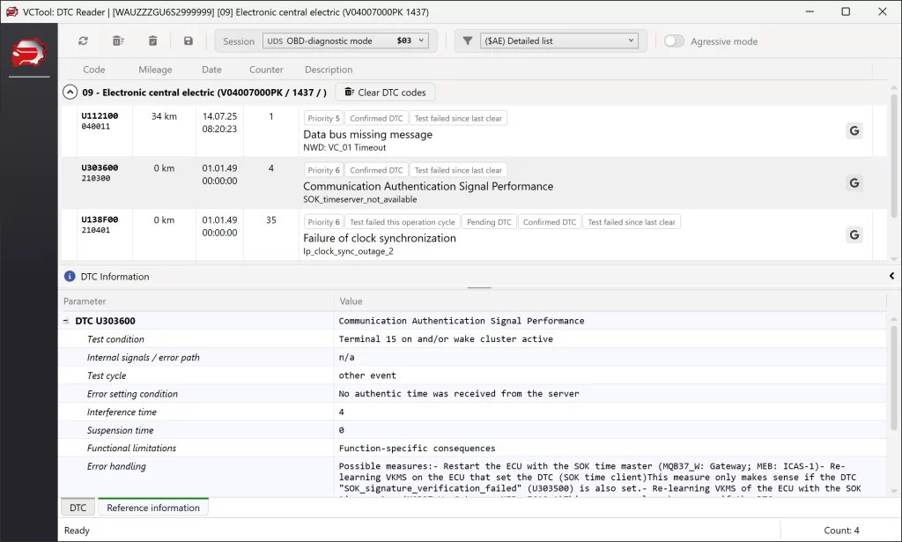The image size is (902, 542).
Task: Collapse the DTC U303600 tree node
Action: click(x=66, y=322)
